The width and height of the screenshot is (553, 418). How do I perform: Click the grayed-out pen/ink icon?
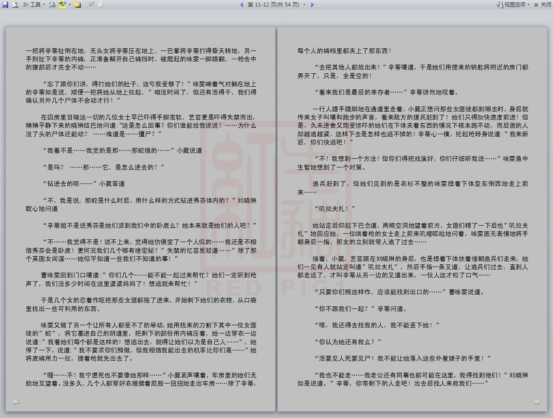[x=91, y=5]
